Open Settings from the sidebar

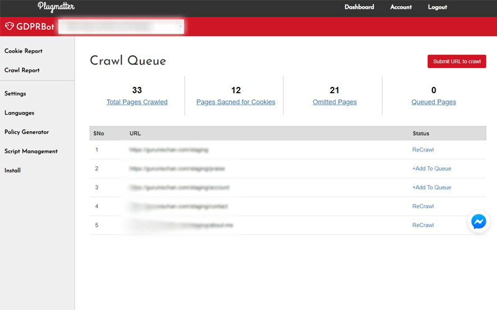pyautogui.click(x=16, y=94)
